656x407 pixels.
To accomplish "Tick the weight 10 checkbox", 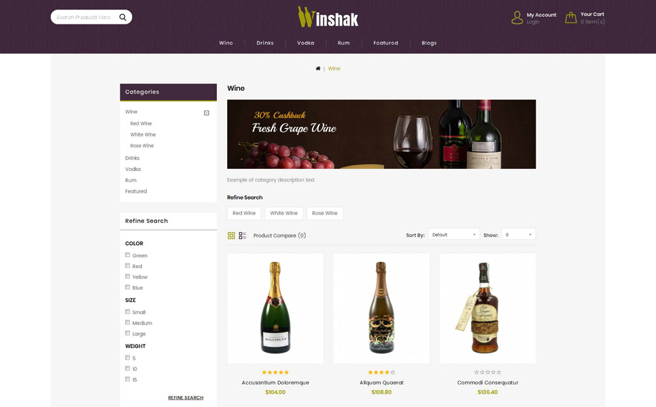I will click(x=128, y=368).
